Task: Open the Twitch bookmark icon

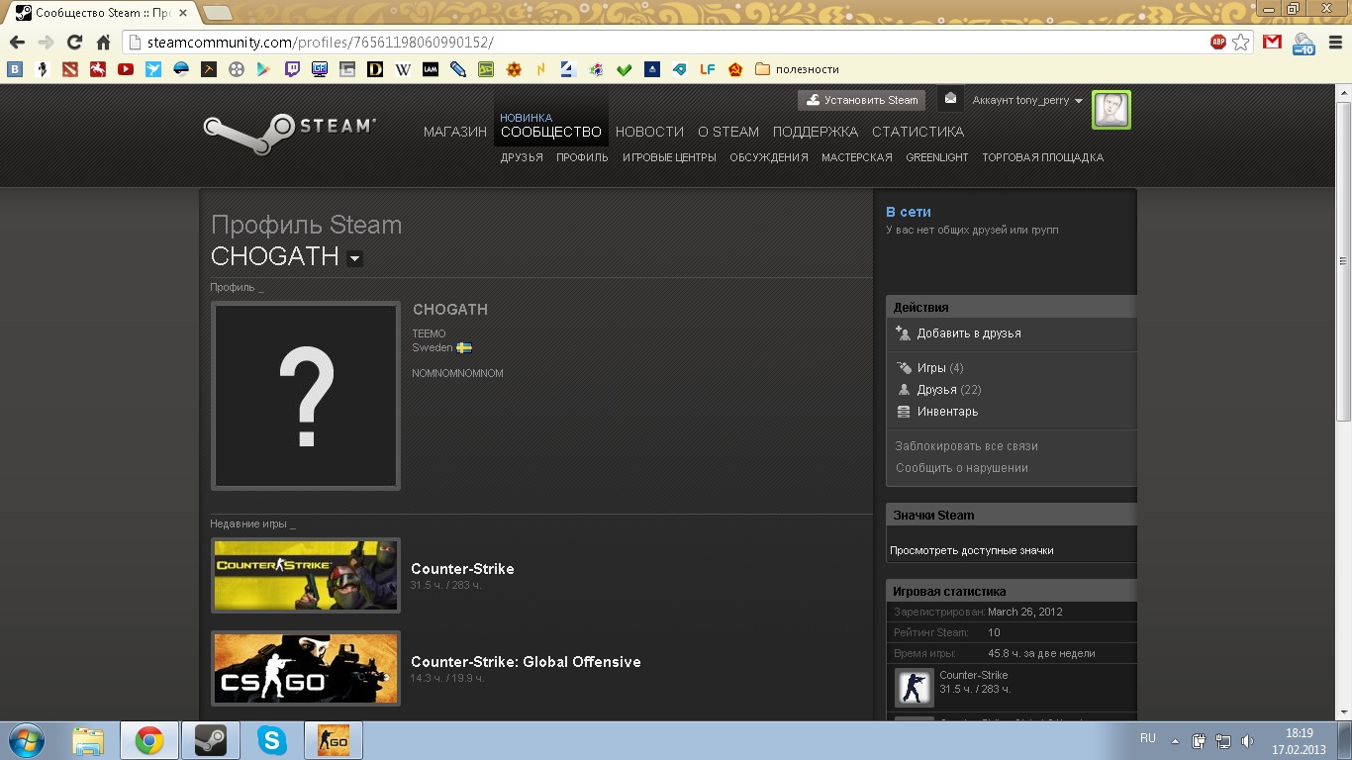Action: (292, 69)
